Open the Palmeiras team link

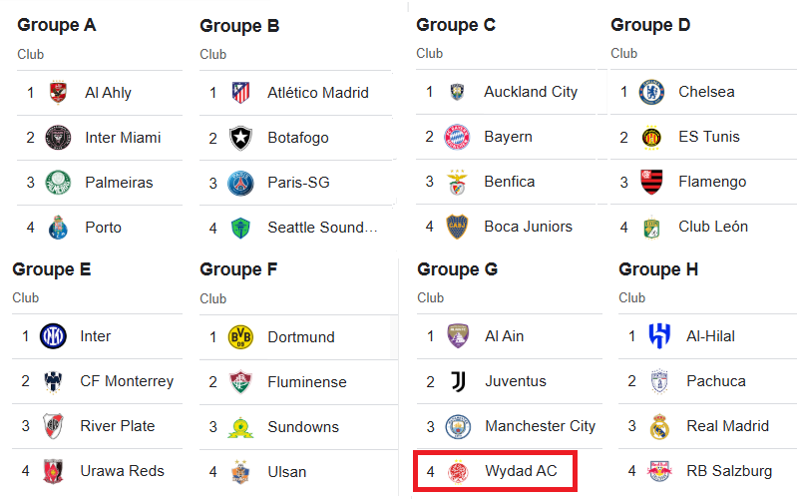(119, 183)
